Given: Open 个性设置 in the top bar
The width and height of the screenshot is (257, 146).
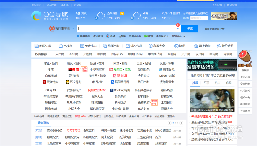Looking at the screenshot, I should point(217,5).
